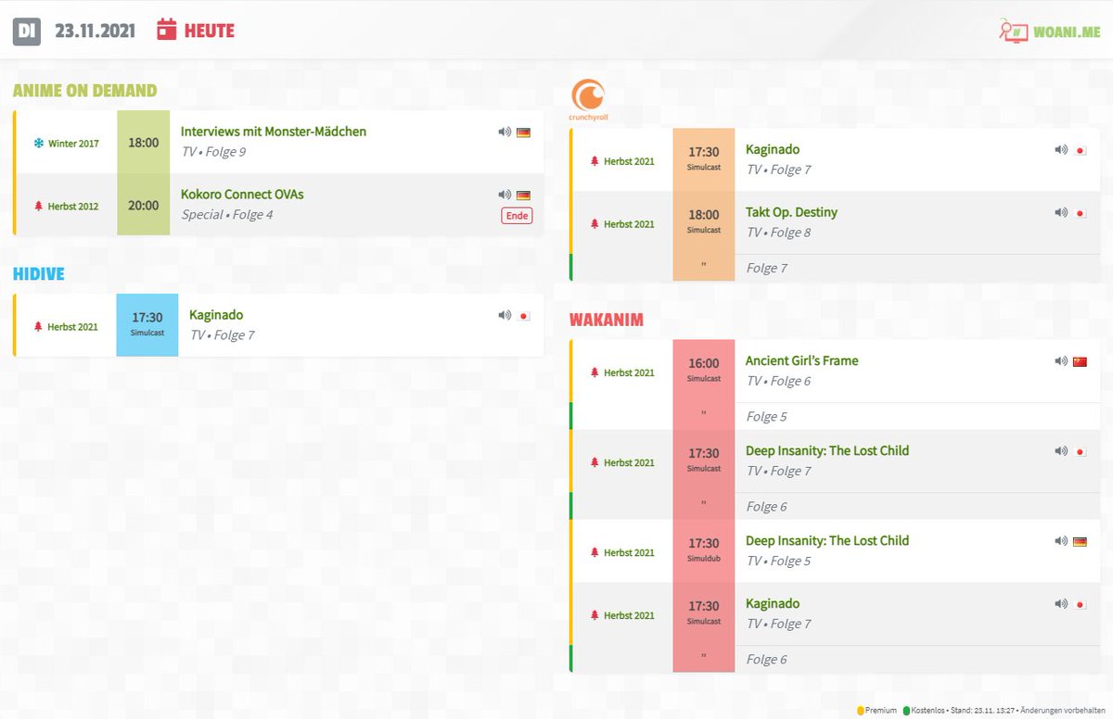The width and height of the screenshot is (1113, 719).
Task: Click the 16:00 Simulcast block for Ancient Girl's Frame
Action: tap(704, 371)
